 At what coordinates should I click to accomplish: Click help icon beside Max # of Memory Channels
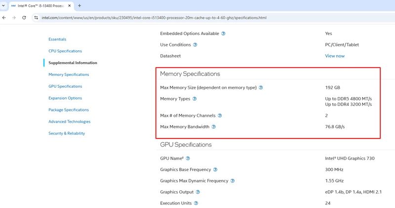pos(220,115)
